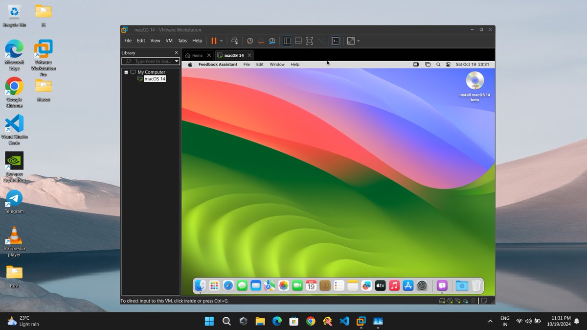This screenshot has width=587, height=330.
Task: Open Apple TV in the dock
Action: (x=381, y=286)
